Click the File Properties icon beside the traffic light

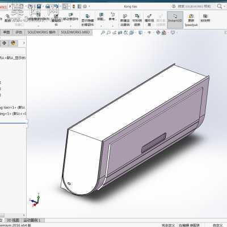[x=79, y=6]
